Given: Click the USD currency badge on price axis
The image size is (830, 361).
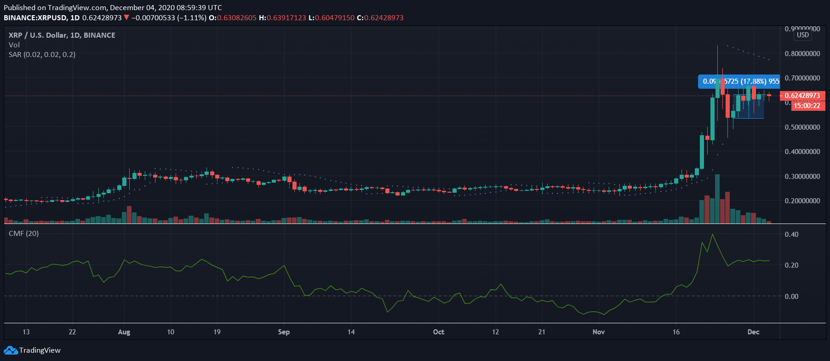Looking at the screenshot, I should pyautogui.click(x=803, y=35).
